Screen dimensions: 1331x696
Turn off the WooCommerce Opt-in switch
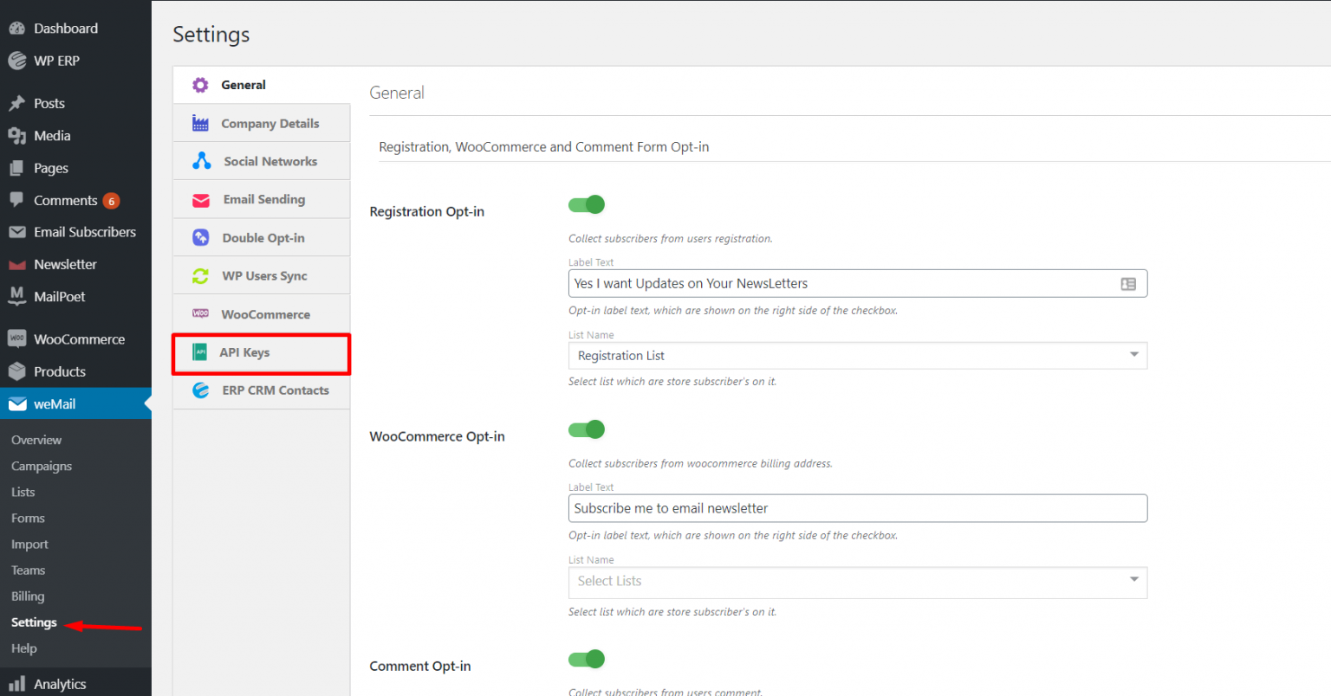click(587, 429)
